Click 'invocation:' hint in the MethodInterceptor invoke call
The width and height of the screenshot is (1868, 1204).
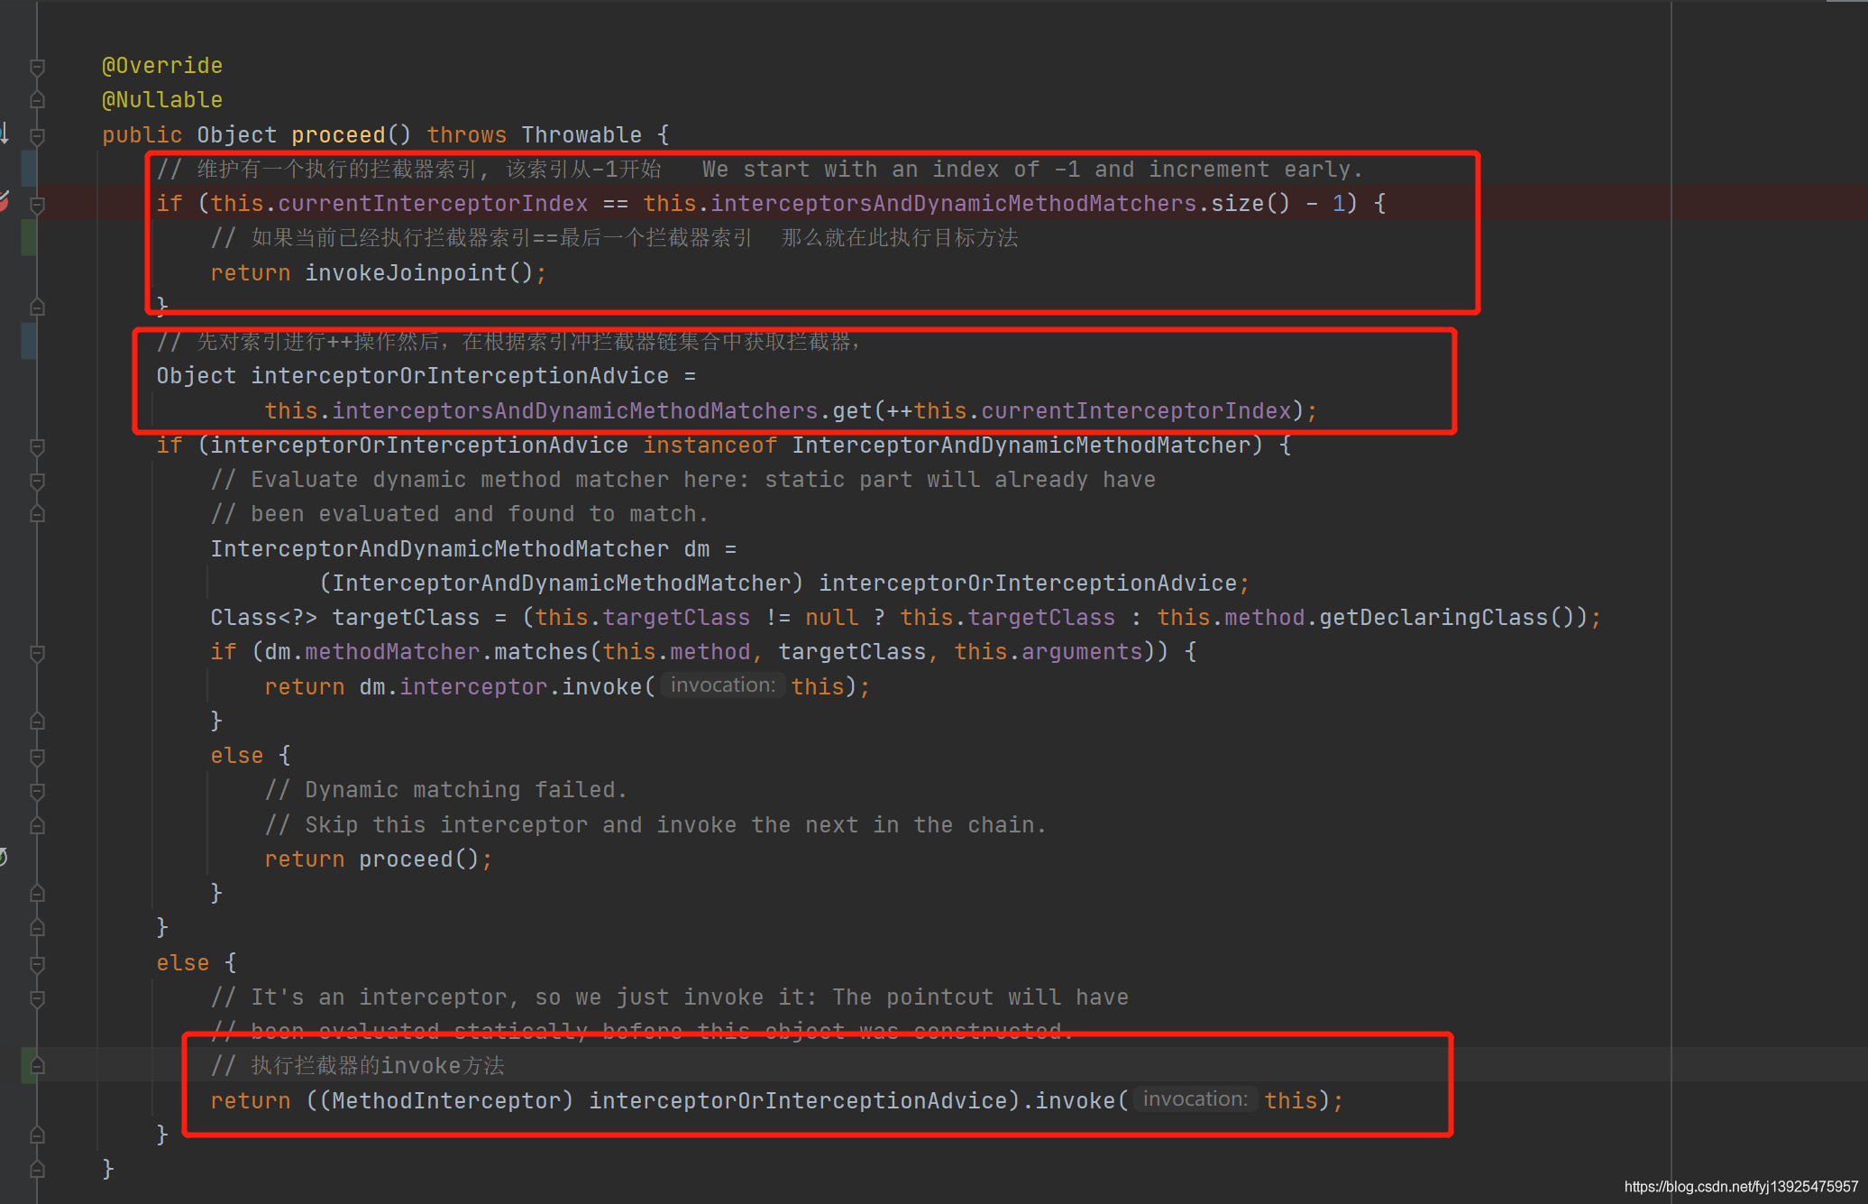[x=1195, y=1099]
